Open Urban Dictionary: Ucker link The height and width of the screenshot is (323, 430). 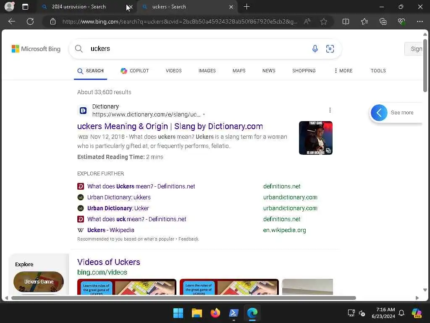(118, 209)
